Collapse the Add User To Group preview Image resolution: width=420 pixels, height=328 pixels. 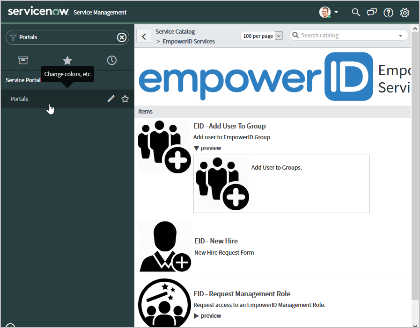207,148
